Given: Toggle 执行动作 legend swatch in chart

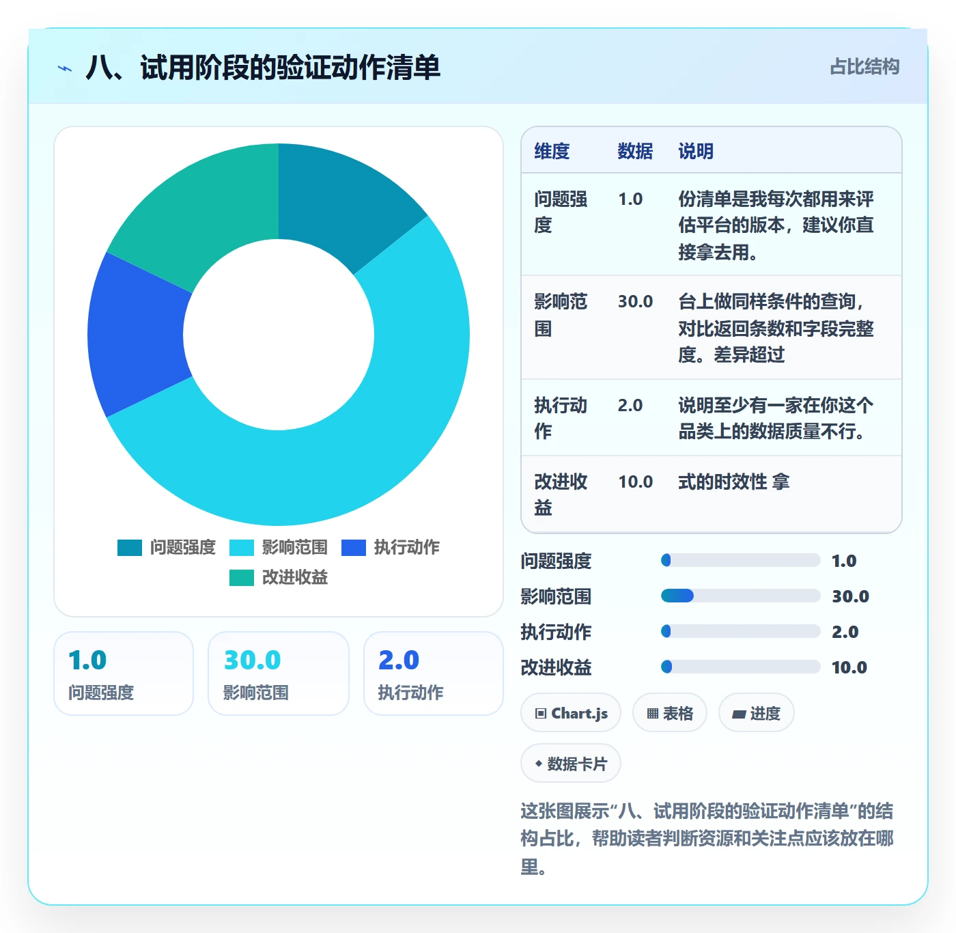Looking at the screenshot, I should pyautogui.click(x=354, y=548).
